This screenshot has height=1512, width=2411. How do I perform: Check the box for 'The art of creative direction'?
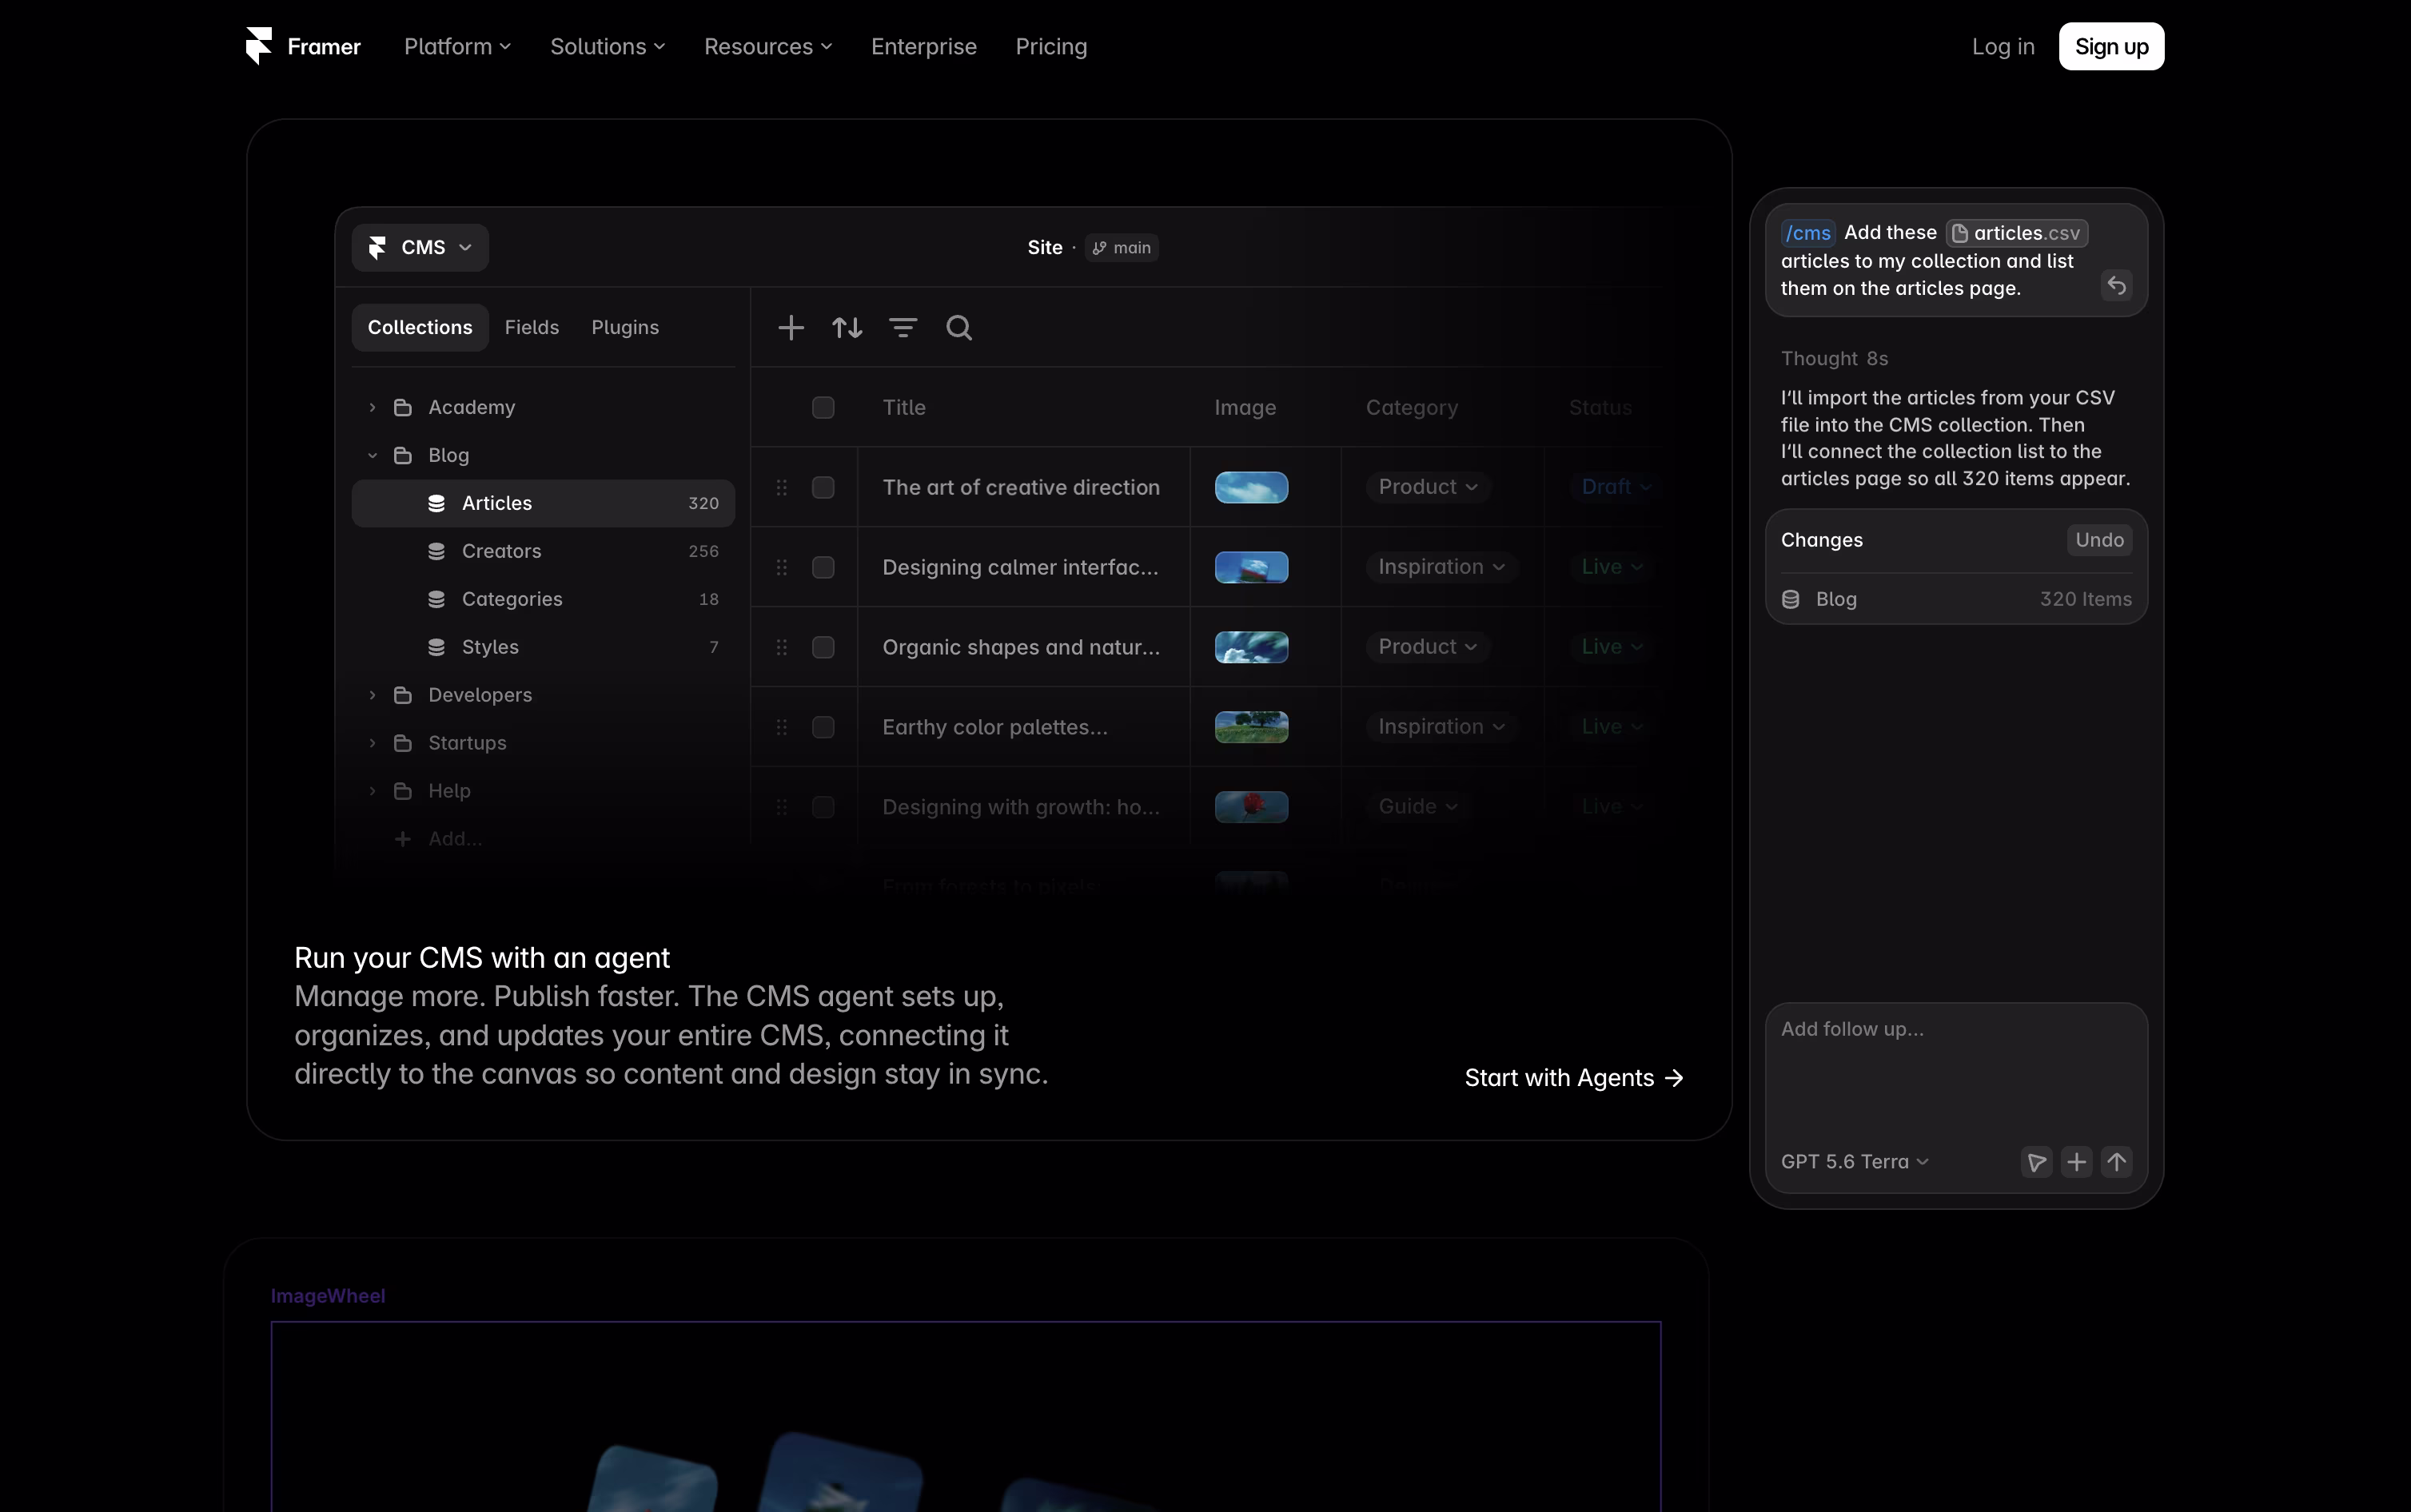[823, 487]
